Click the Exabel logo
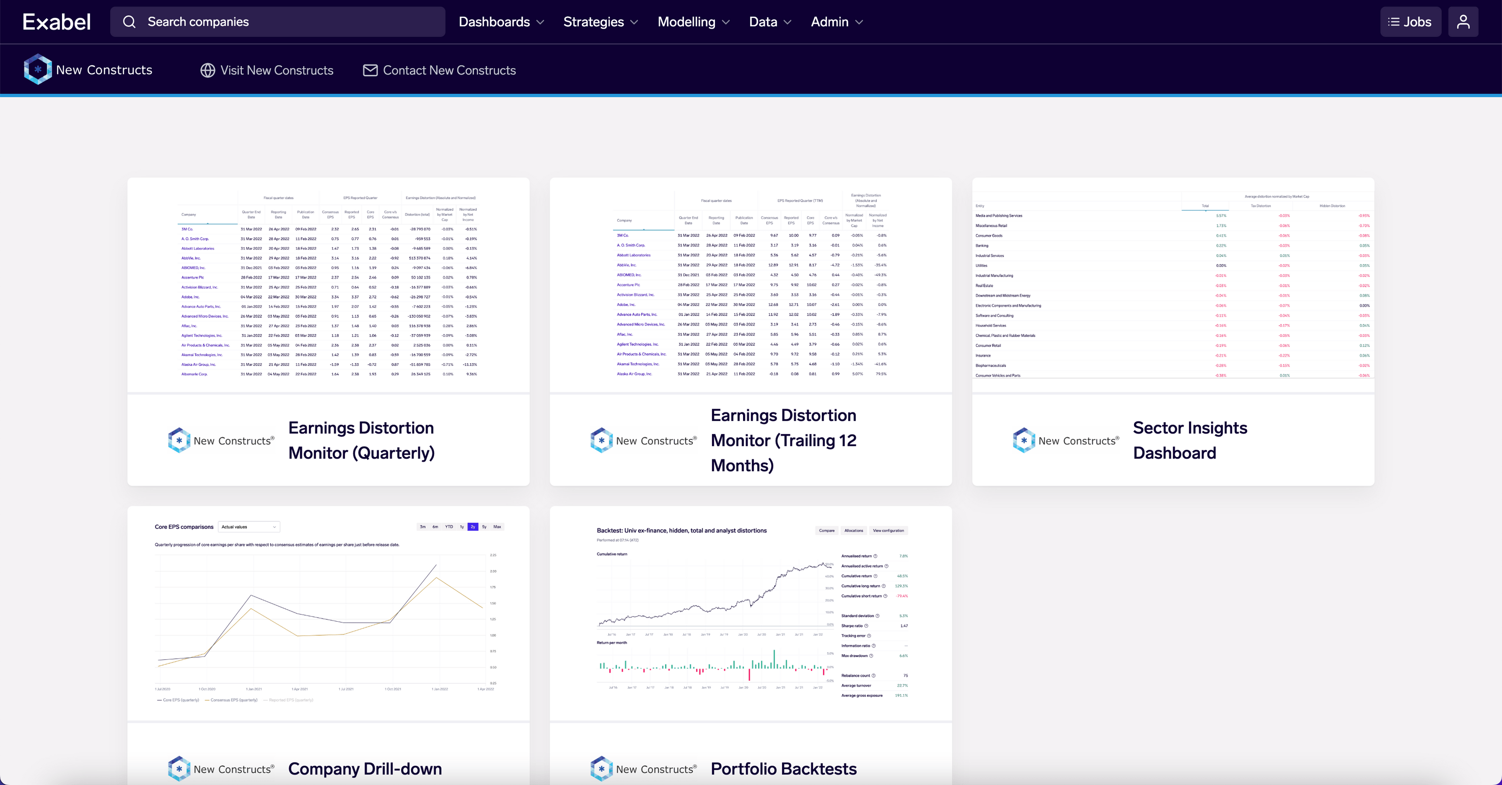1502x785 pixels. click(x=56, y=22)
